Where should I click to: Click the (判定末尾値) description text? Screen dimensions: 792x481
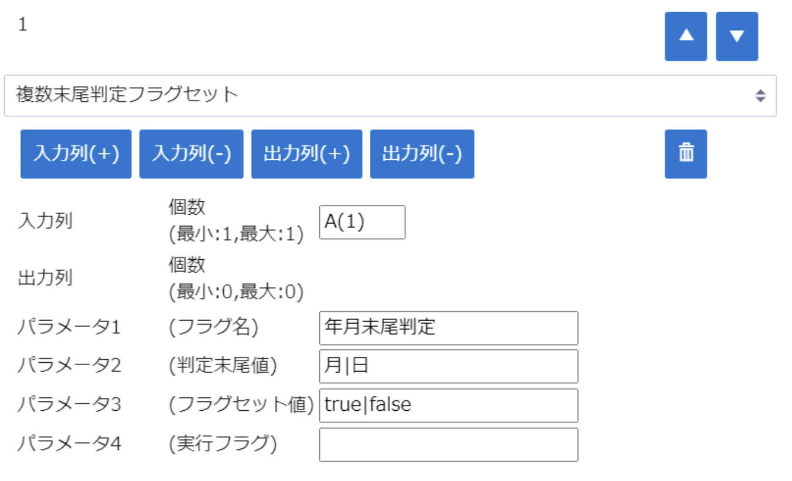[x=223, y=366]
